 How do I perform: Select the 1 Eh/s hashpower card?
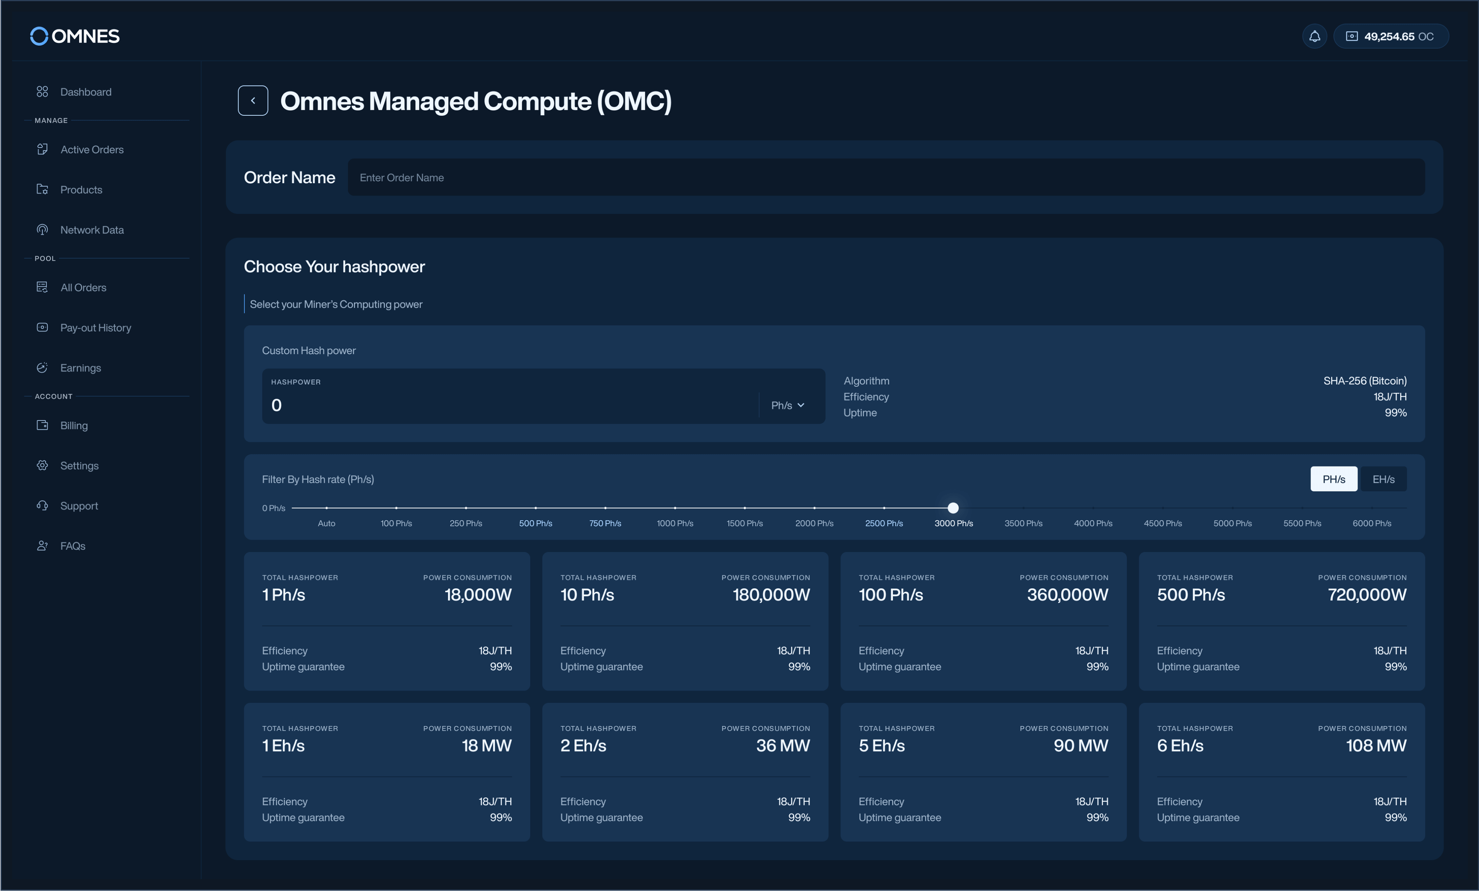[x=387, y=772]
